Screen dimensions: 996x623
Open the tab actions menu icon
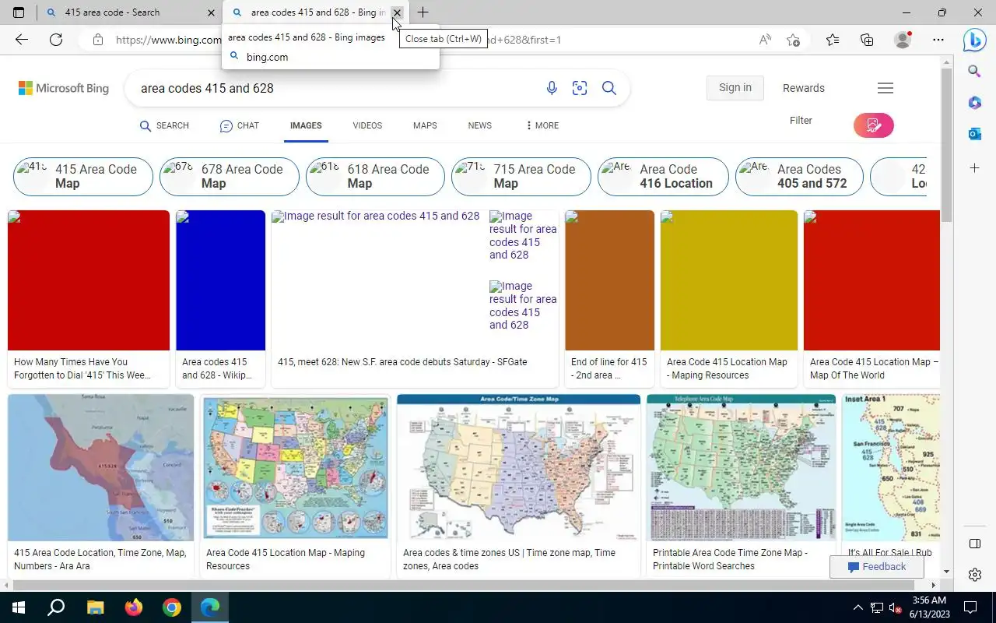point(19,12)
